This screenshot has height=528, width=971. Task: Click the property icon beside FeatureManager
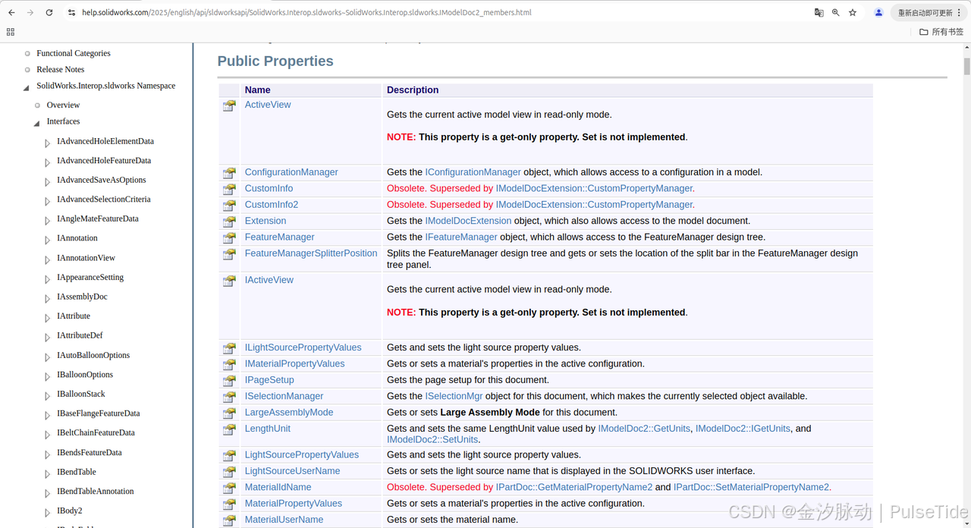(229, 238)
